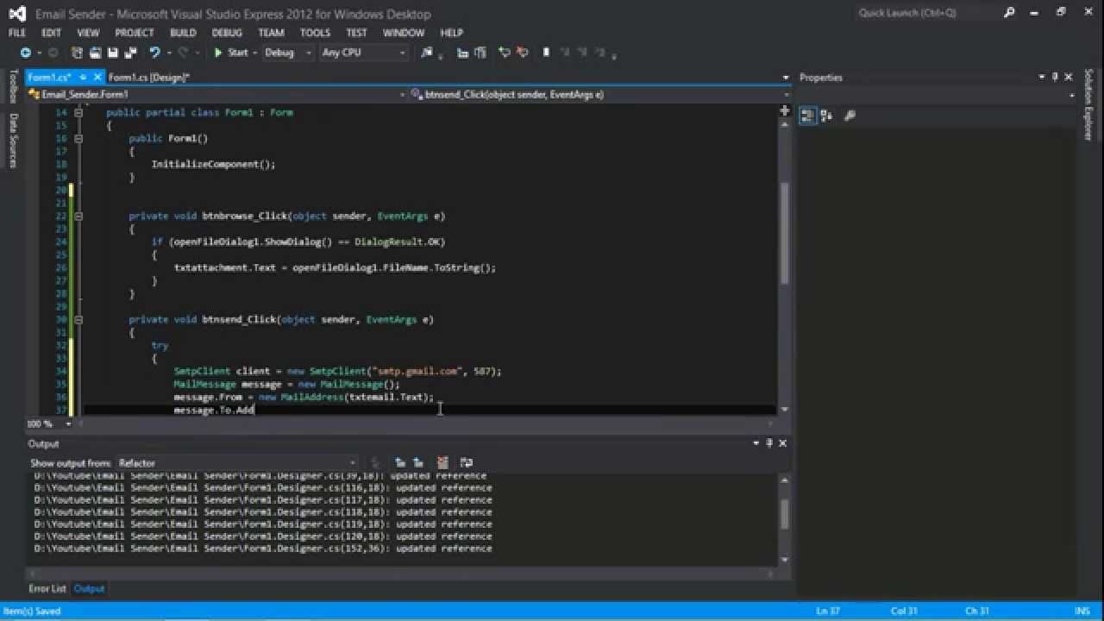Image resolution: width=1104 pixels, height=621 pixels.
Task: Toggle a bookmark using the toolbar flag icon
Action: 546,53
